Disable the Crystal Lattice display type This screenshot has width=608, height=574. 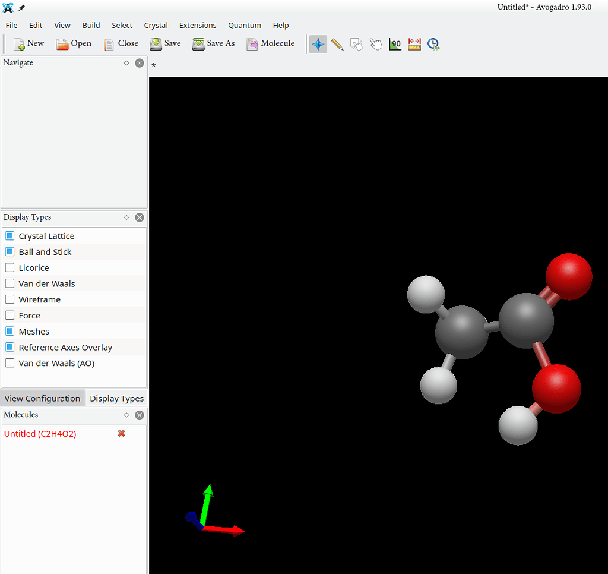click(9, 235)
